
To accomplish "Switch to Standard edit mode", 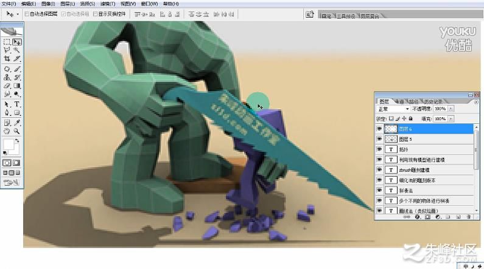I will point(7,163).
